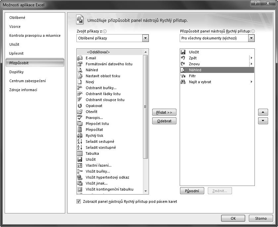Click the Zpět undo icon in Quick Access list
Screen dimensions: 278x227
click(183, 58)
